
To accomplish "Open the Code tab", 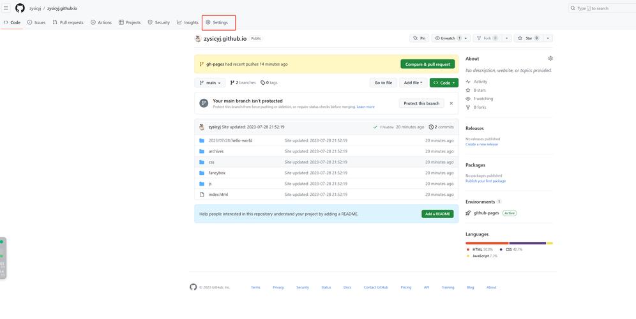I will coord(11,23).
